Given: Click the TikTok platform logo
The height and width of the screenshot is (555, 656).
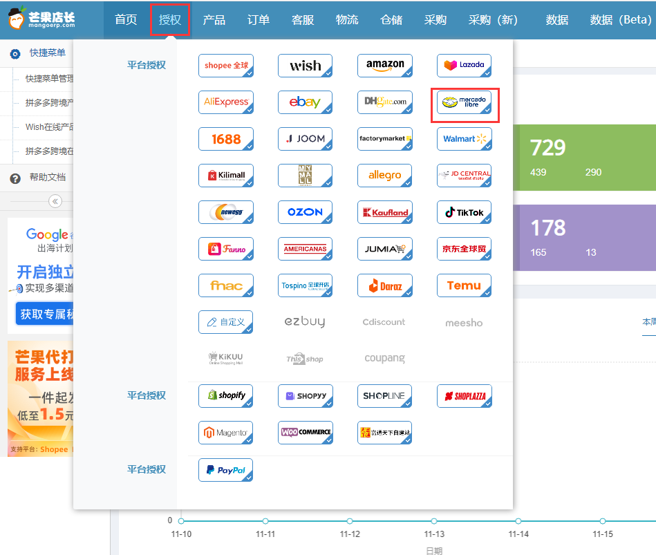Looking at the screenshot, I should coord(464,212).
